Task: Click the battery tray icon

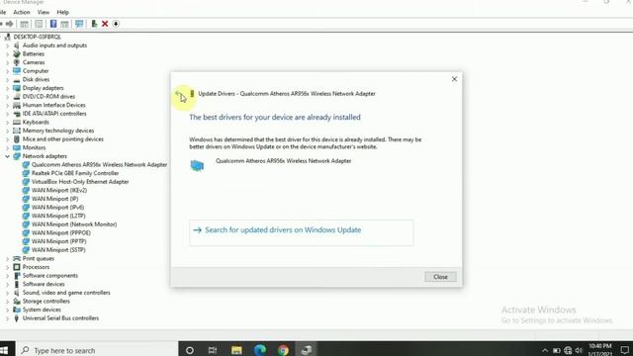Action: pyautogui.click(x=556, y=350)
